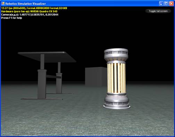Image resolution: width=175 pixels, height=137 pixels.
Task: Close the Robotics Simulation Visualizer window
Action: pyautogui.click(x=172, y=3)
